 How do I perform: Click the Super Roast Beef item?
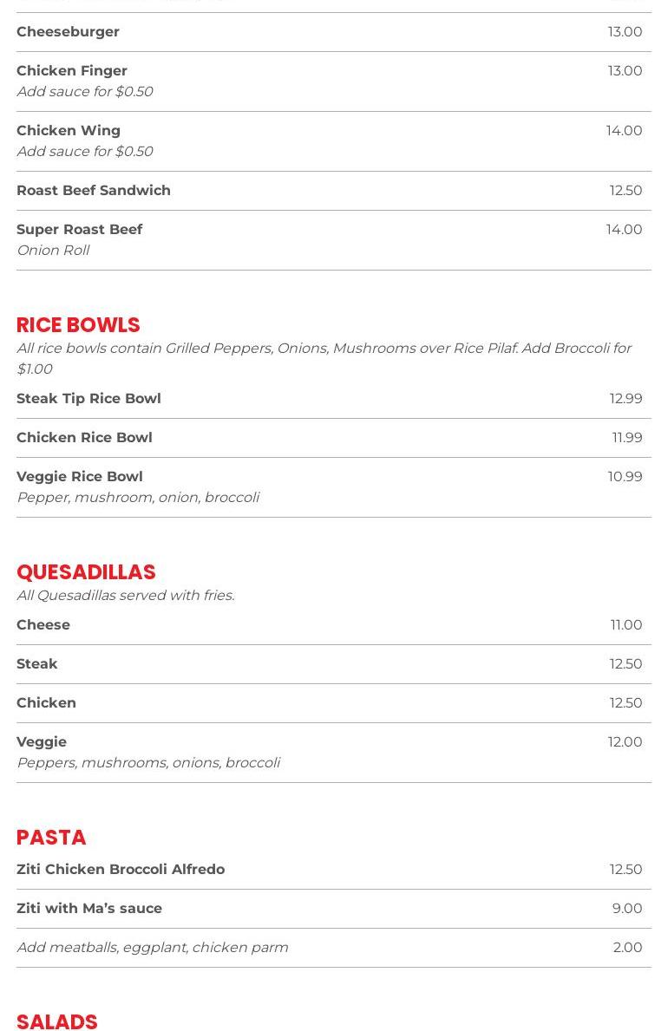(80, 230)
